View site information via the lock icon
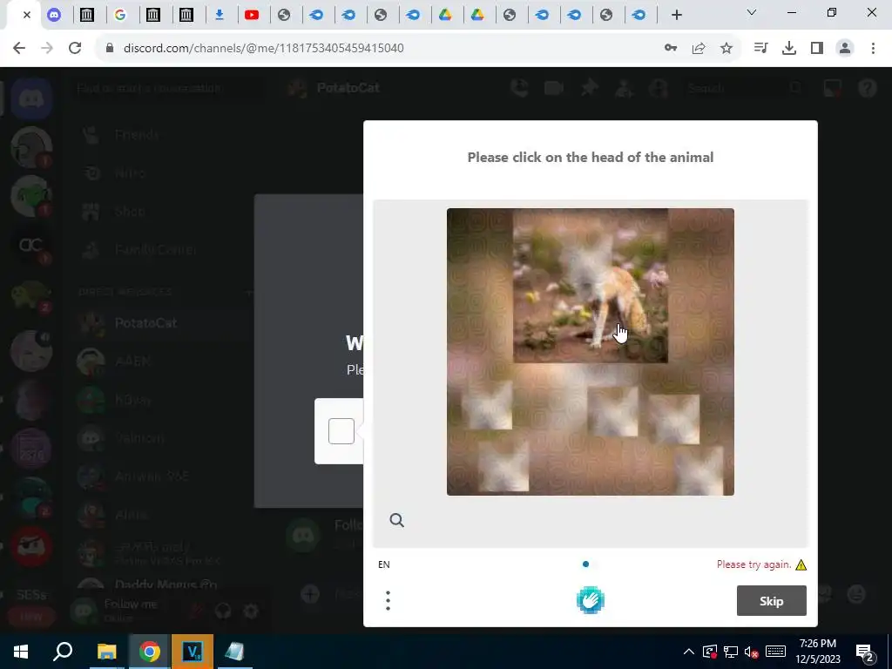 tap(111, 48)
